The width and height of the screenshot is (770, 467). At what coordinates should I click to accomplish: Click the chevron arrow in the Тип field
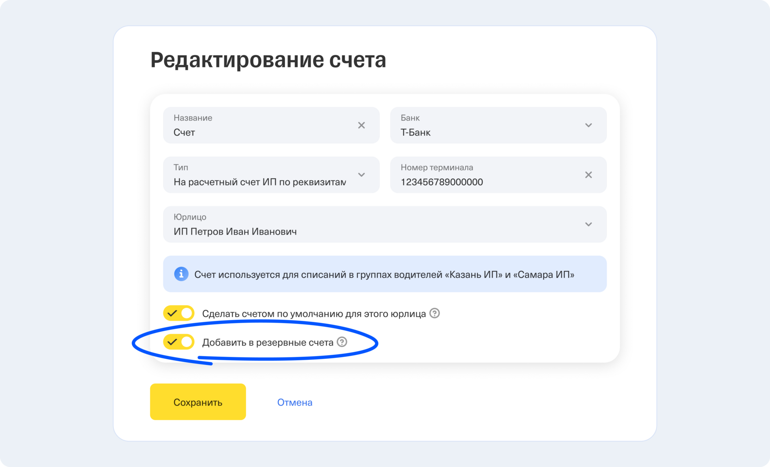click(x=361, y=175)
